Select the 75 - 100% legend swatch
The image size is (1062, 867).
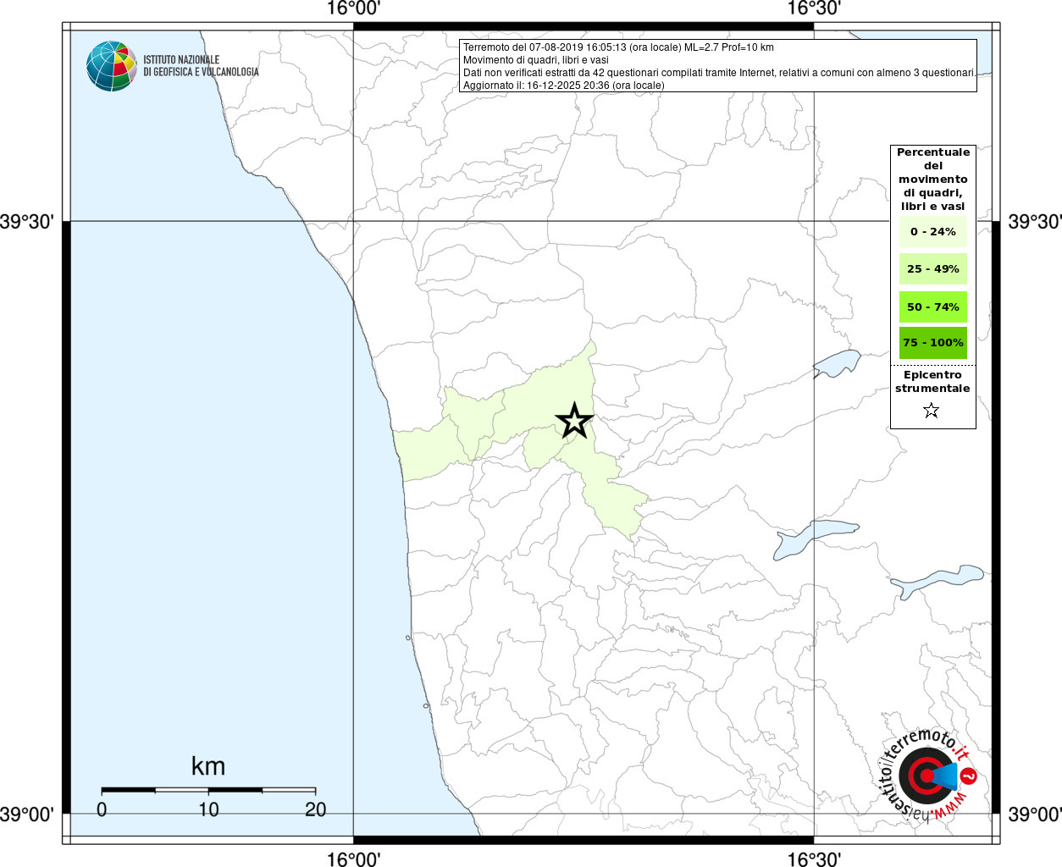[933, 342]
